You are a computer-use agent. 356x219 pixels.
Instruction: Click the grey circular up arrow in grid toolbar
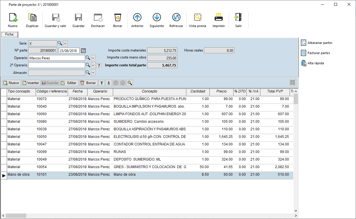point(116,83)
